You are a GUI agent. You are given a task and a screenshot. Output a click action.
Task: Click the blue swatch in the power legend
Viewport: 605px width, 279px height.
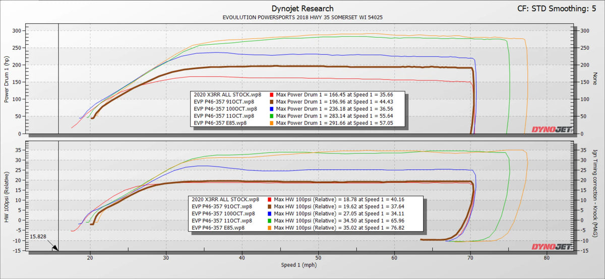(271, 108)
